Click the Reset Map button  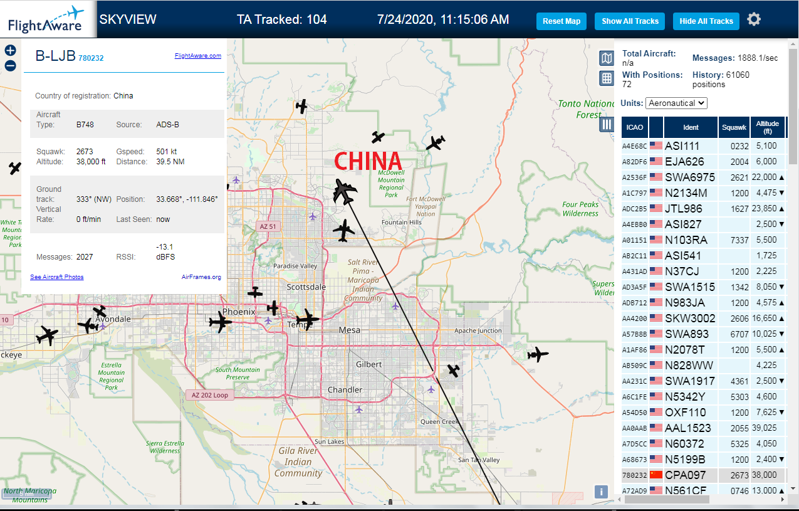561,21
